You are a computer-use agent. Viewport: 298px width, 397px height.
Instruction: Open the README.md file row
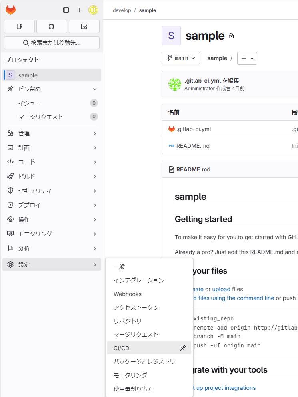pos(193,146)
